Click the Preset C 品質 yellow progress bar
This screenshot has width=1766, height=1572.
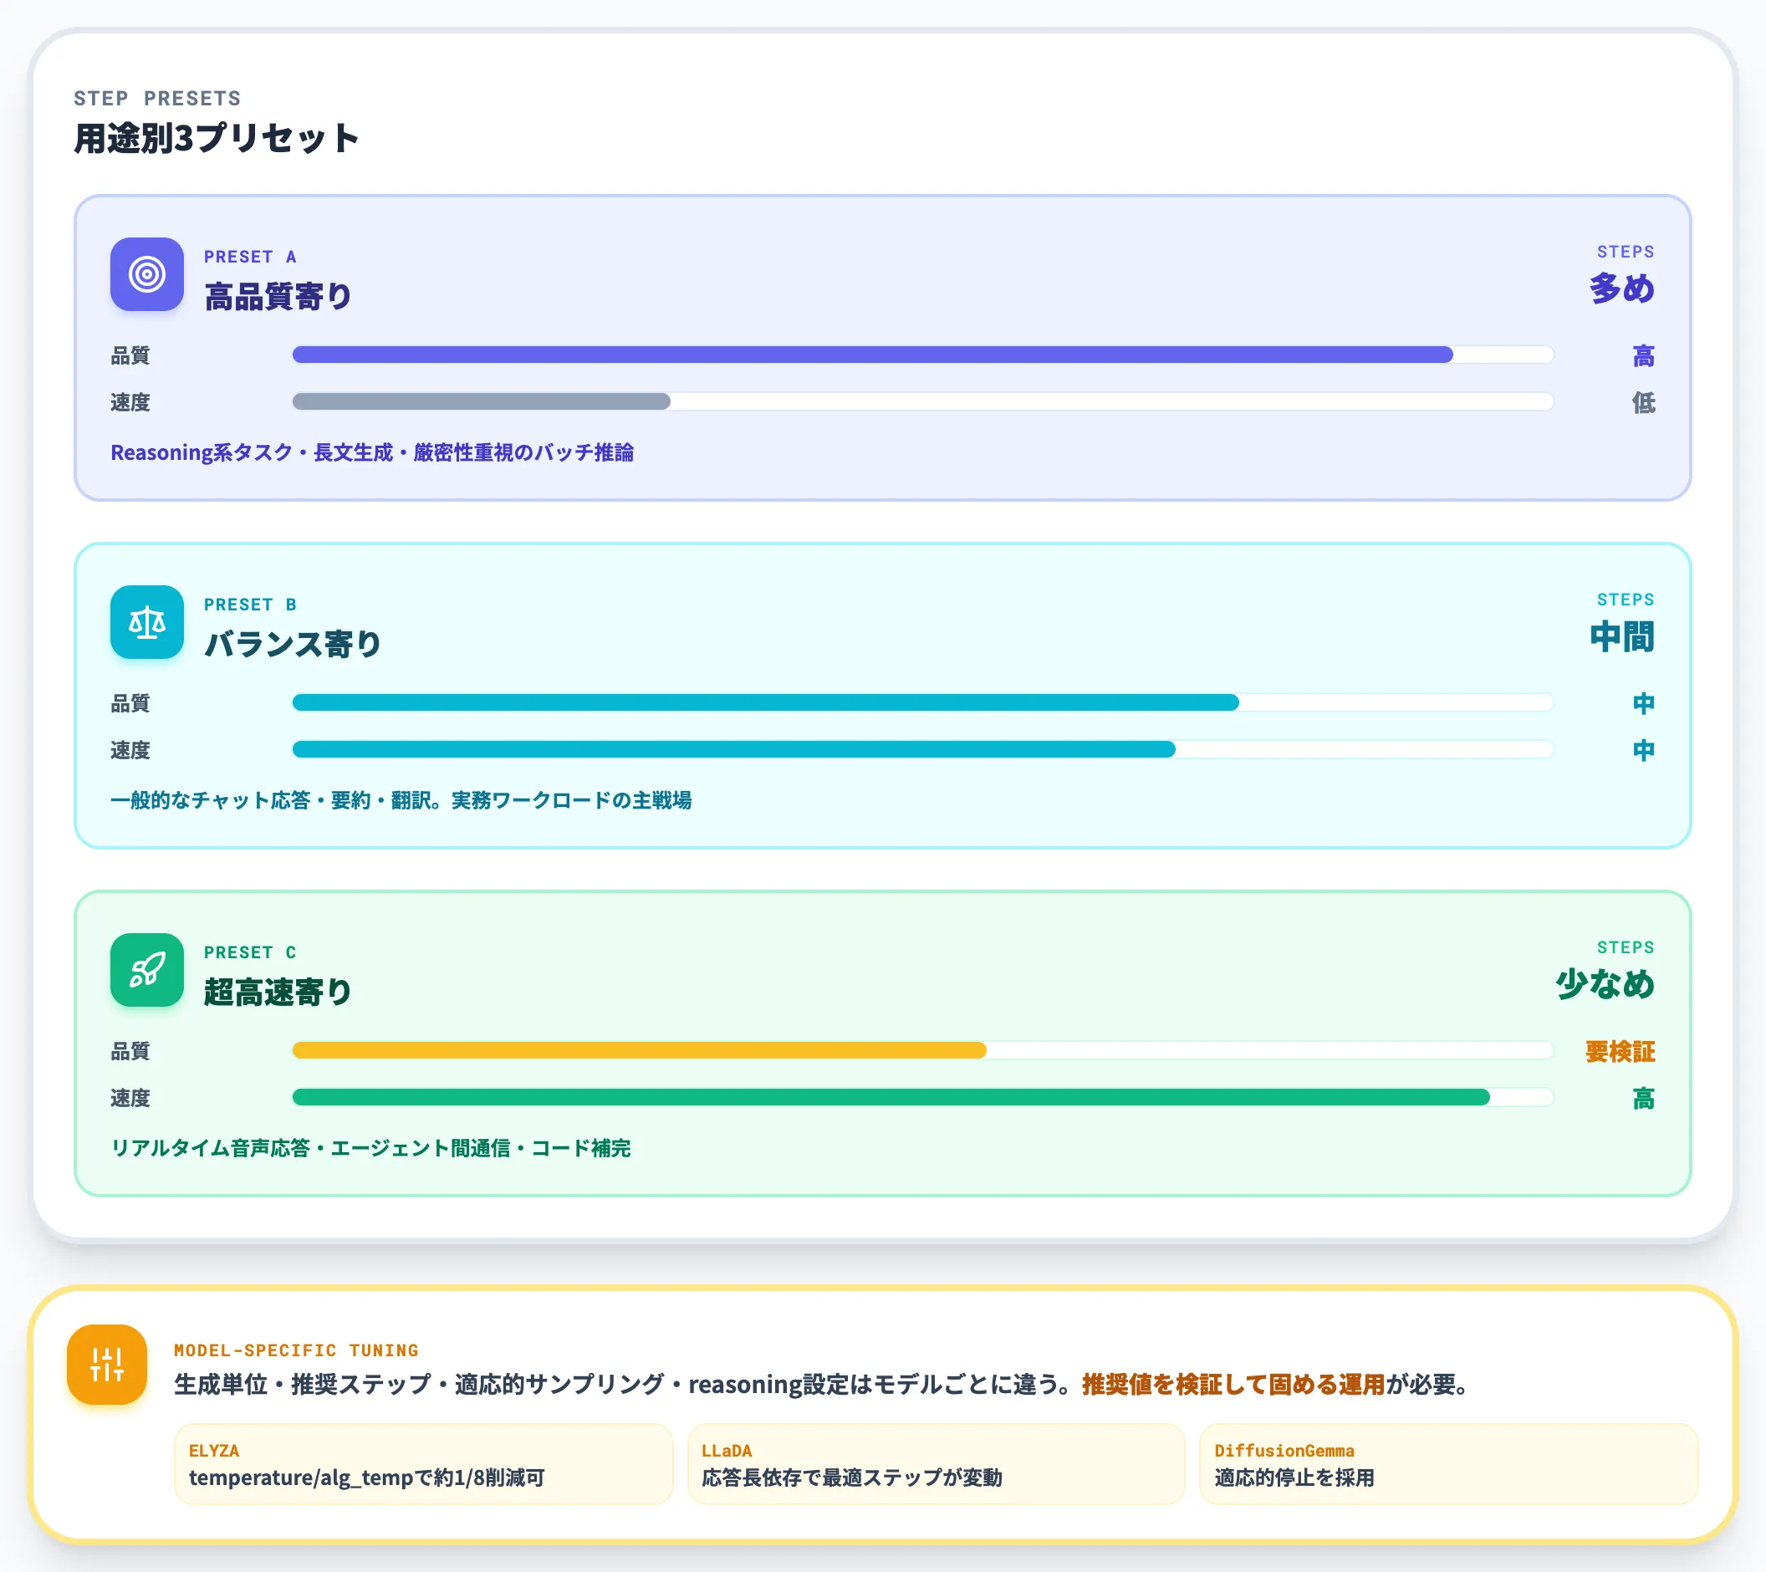pyautogui.click(x=923, y=1050)
